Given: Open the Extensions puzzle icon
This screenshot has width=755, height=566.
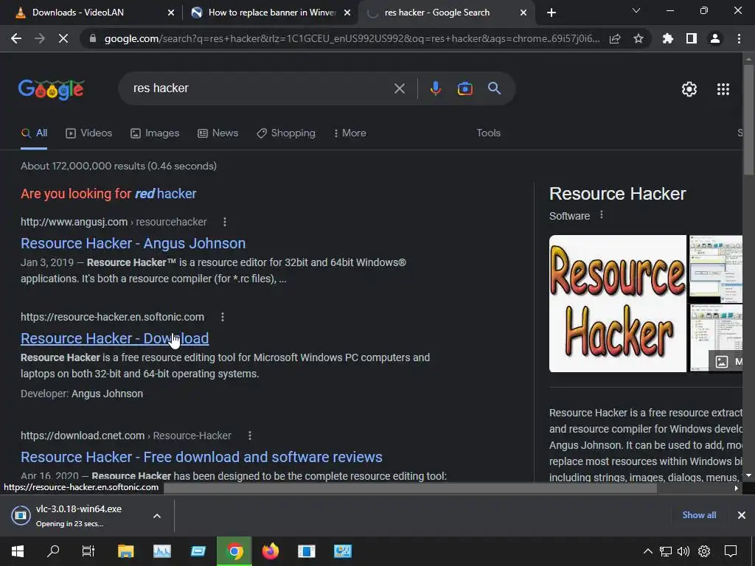Looking at the screenshot, I should 668,38.
